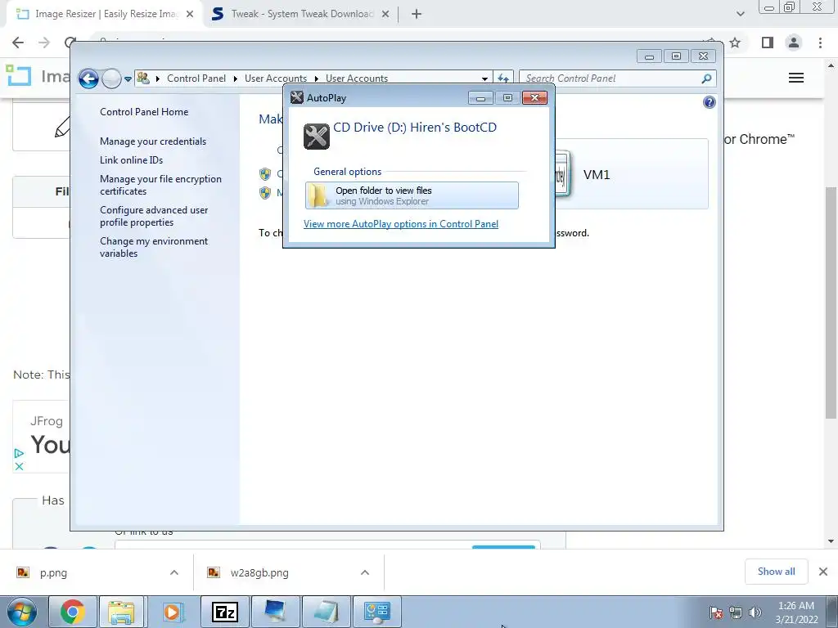Open Chrome three-dot menu
Viewport: 838px width, 628px height.
820,43
